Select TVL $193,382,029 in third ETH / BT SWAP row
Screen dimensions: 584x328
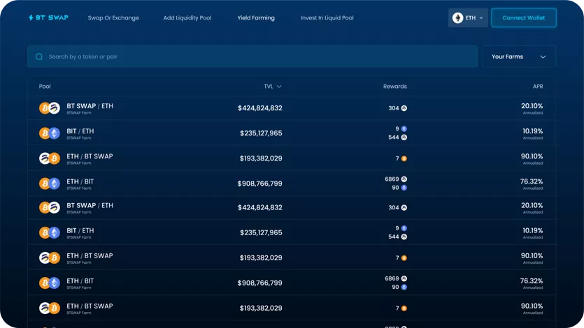261,308
